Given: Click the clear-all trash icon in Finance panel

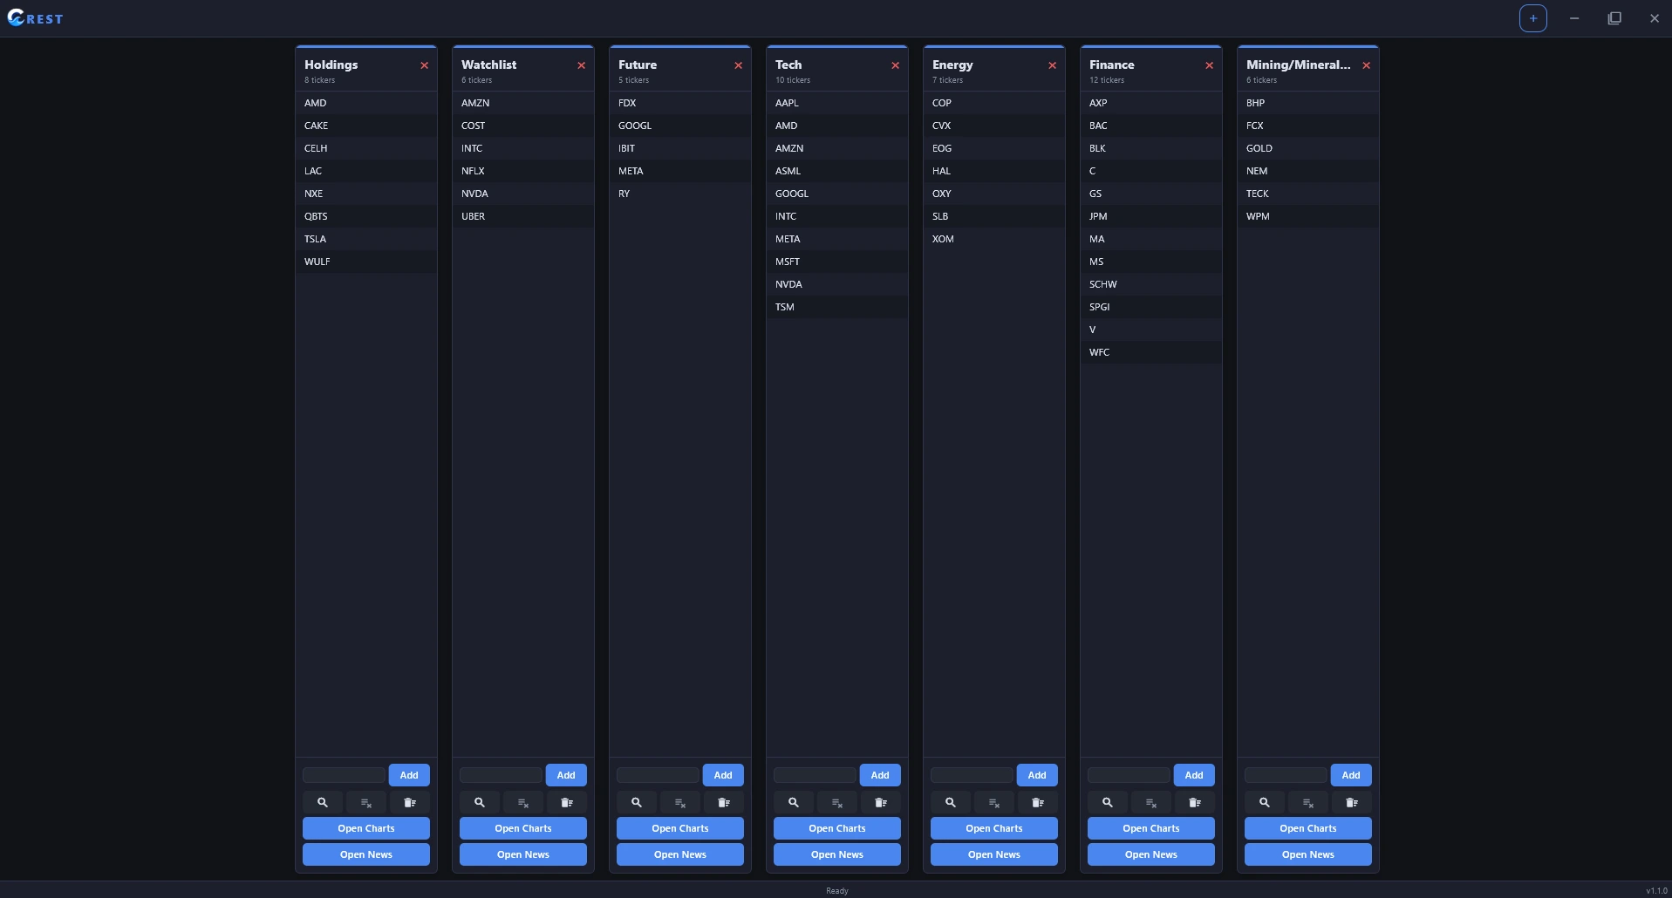Looking at the screenshot, I should pos(1195,802).
